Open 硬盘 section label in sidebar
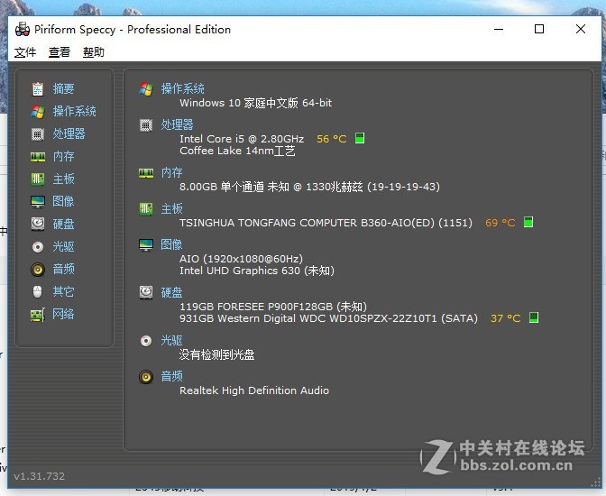Screen dimensions: 606x496 tap(63, 224)
